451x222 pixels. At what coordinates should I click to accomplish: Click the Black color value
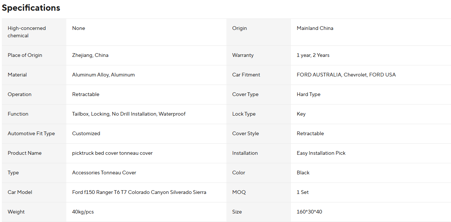pos(303,173)
